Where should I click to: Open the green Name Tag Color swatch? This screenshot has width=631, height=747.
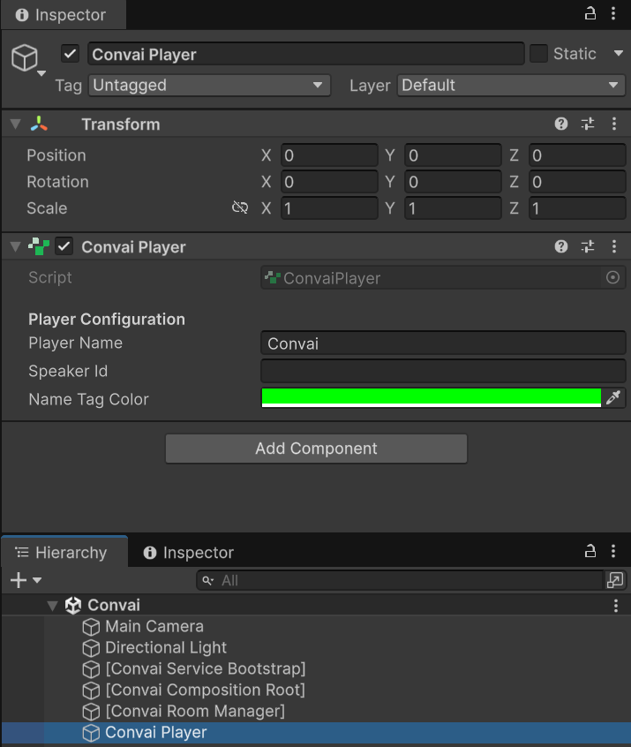coord(431,398)
